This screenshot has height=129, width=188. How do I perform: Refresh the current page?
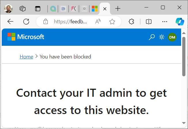pos(26,22)
